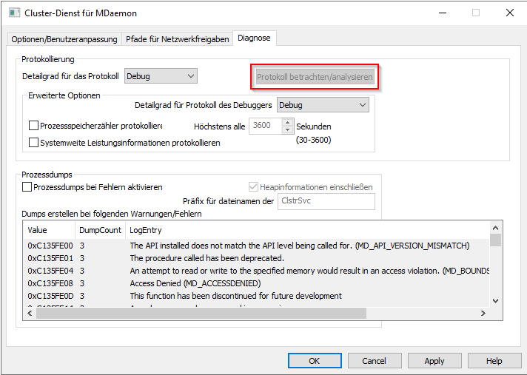
Task: Toggle Systemweite Leistungsinformationen protokollieren checkbox
Action: point(33,142)
